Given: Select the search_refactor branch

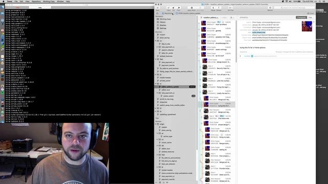Looking at the screenshot, I should pos(168,50).
